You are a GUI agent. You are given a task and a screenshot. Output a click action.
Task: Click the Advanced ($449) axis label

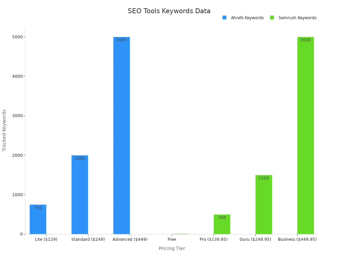130,239
